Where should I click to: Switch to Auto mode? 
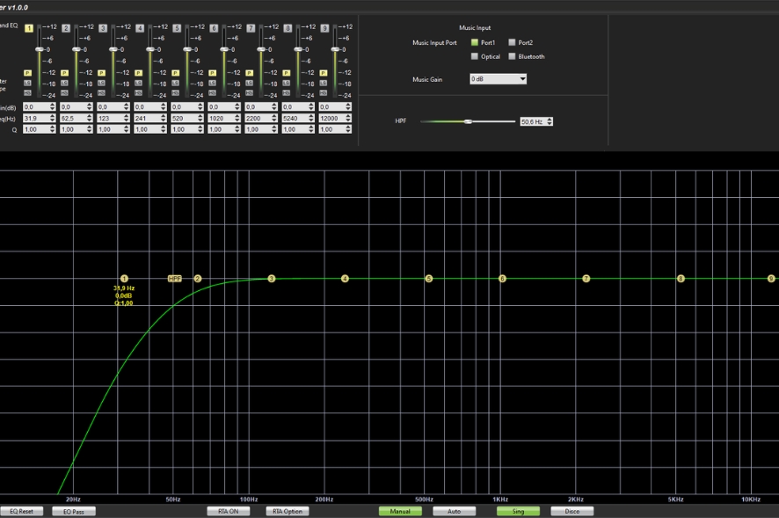[455, 511]
